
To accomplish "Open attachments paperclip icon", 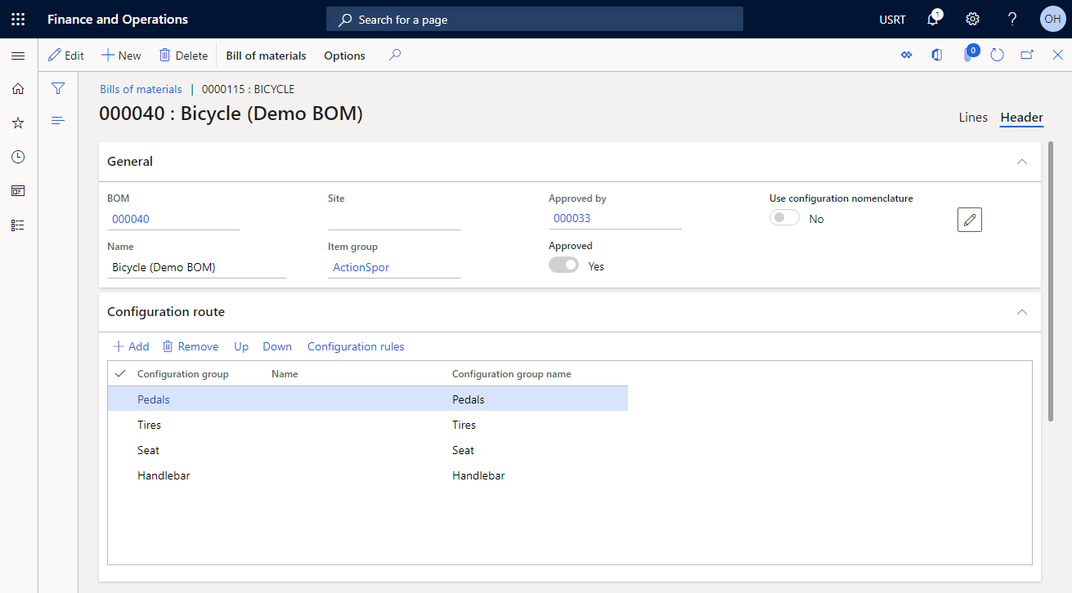I will [x=967, y=56].
